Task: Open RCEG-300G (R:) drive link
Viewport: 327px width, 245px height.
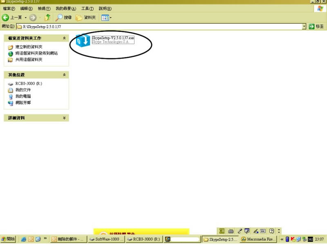Action: coord(29,84)
